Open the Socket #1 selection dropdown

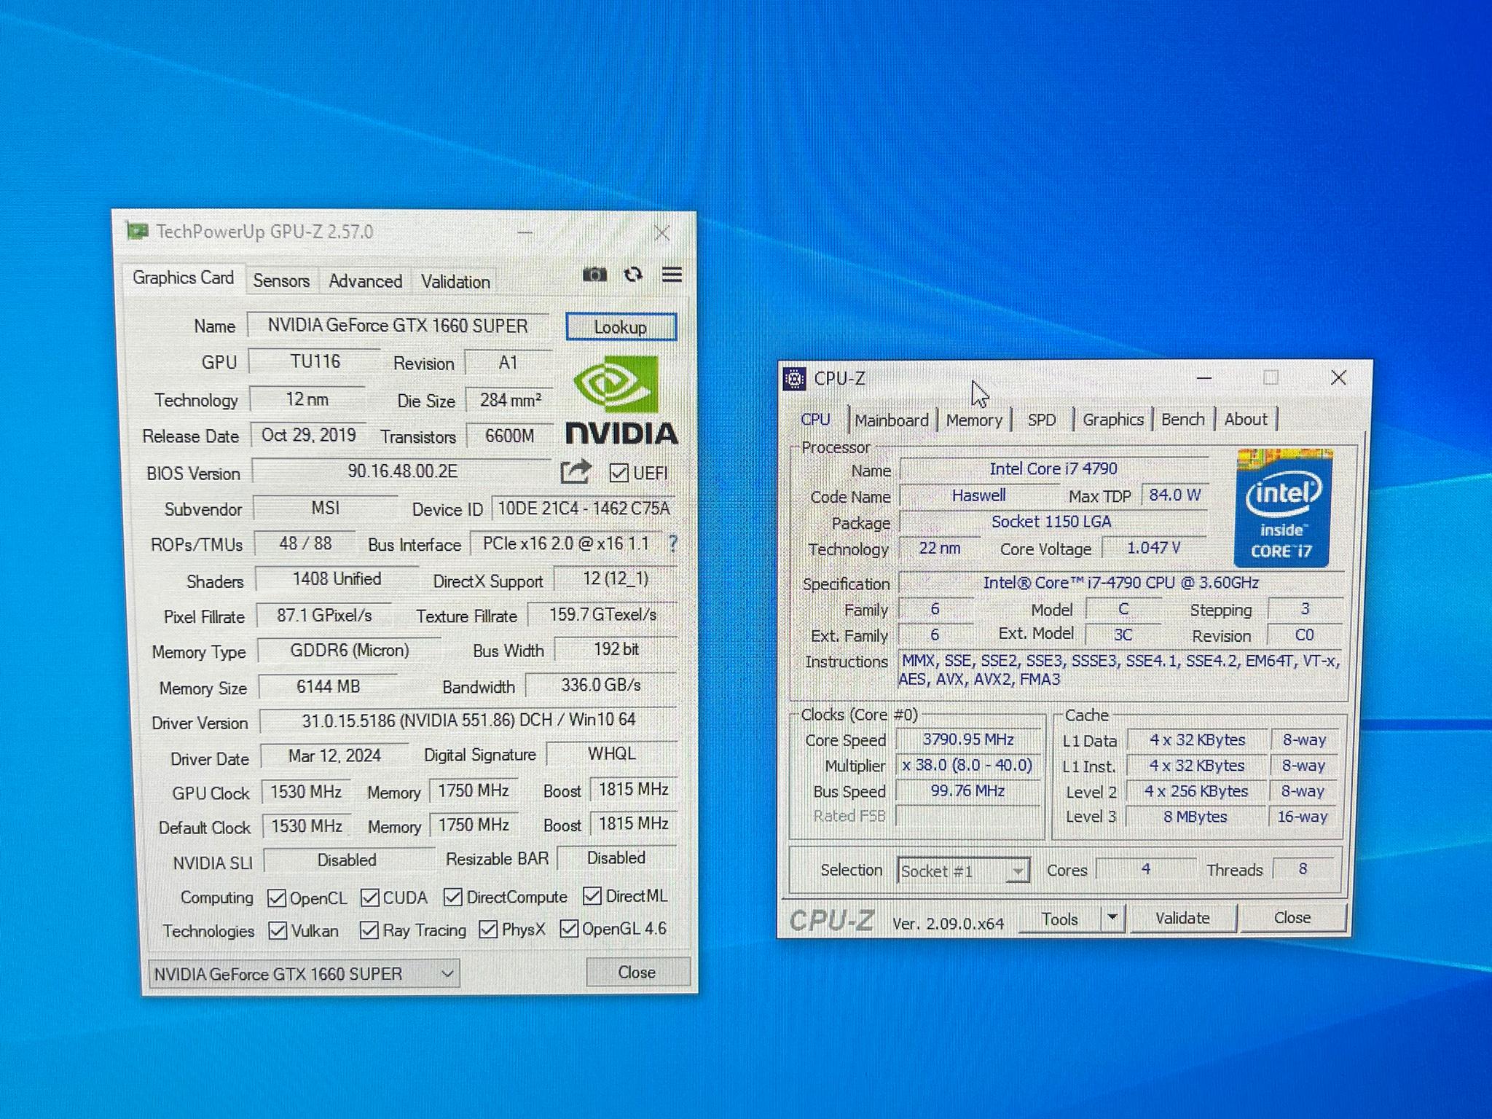(x=963, y=871)
